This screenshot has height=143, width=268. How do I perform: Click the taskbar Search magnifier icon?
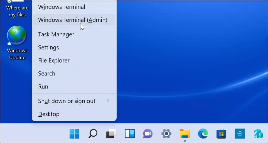(x=93, y=134)
